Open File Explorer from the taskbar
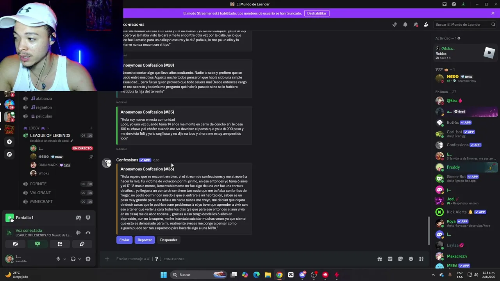Screen dimensions: 500x281 [268, 275]
